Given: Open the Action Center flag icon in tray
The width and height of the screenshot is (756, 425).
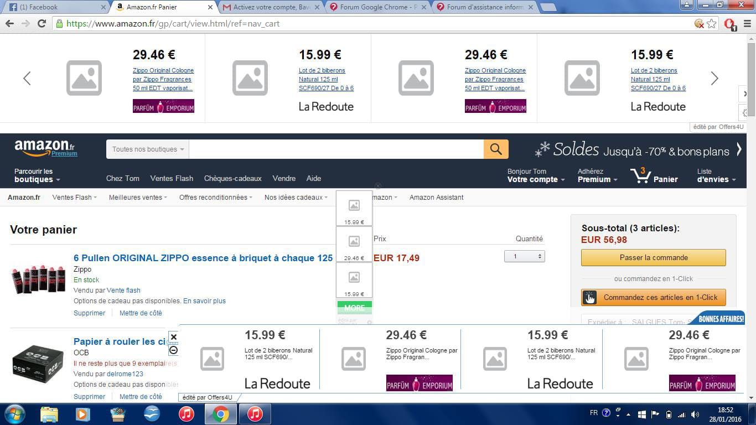Looking at the screenshot, I should coord(655,414).
